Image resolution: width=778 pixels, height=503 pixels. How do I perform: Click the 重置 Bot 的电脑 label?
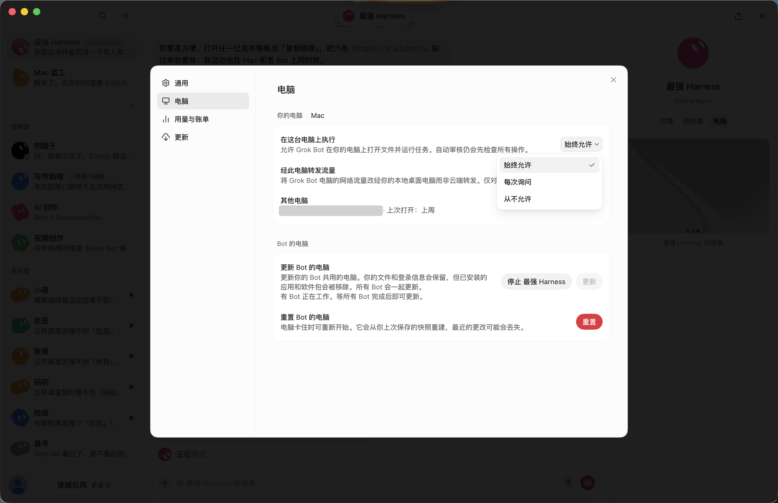click(305, 317)
